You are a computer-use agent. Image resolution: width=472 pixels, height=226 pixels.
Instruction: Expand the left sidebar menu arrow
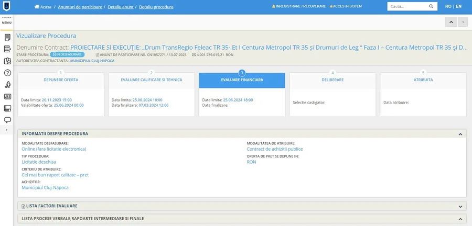6,130
